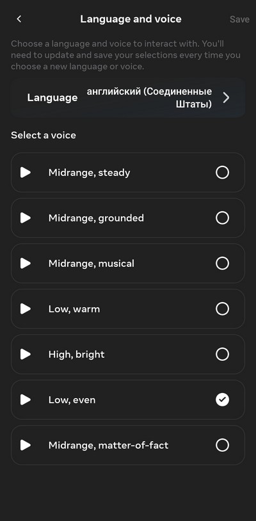Preview the Midrange, matter-of-fact voice

pyautogui.click(x=25, y=445)
